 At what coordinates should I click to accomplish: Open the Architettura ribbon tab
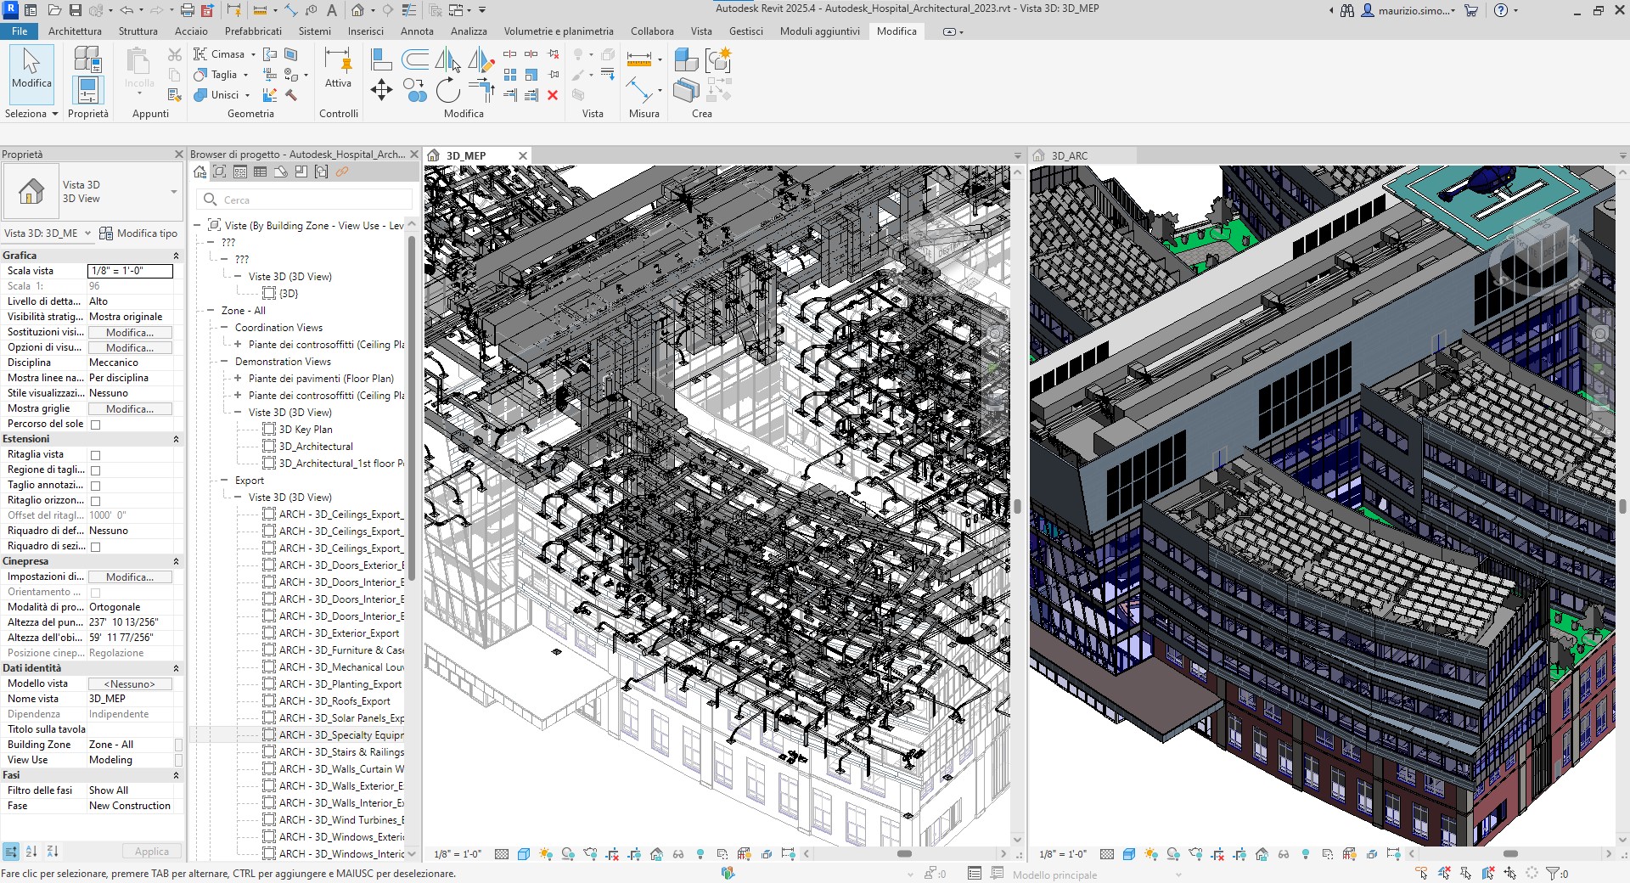(75, 31)
